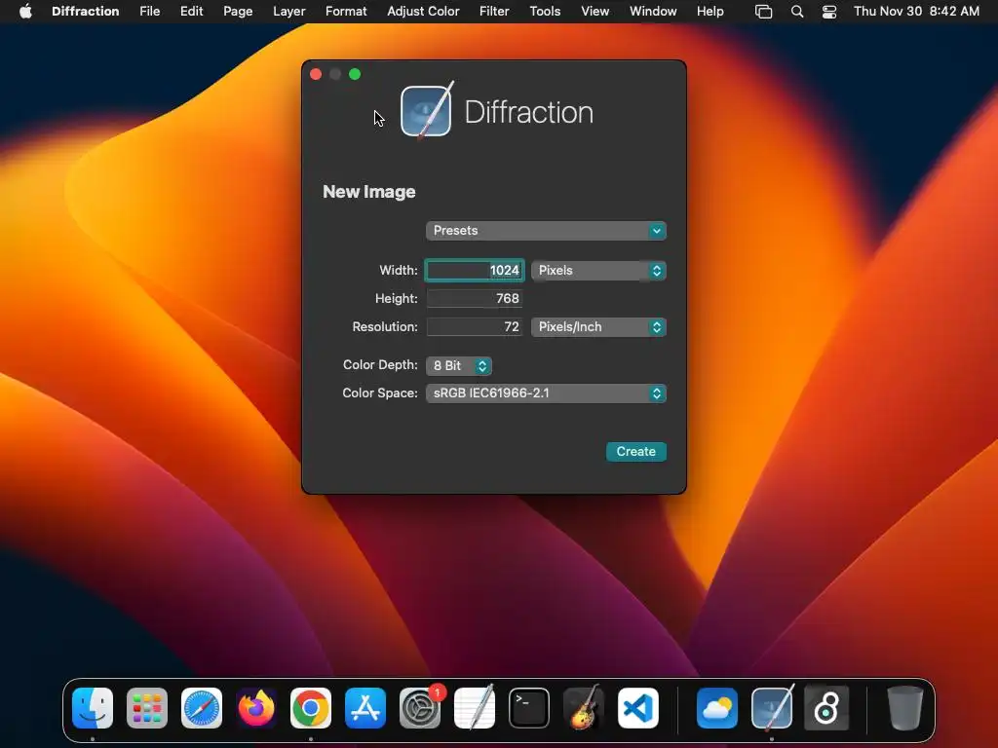Open TextEdit from the dock
Image resolution: width=998 pixels, height=748 pixels.
click(x=475, y=707)
